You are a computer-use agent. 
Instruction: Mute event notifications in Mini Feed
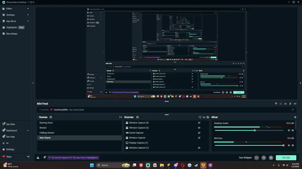[290, 104]
